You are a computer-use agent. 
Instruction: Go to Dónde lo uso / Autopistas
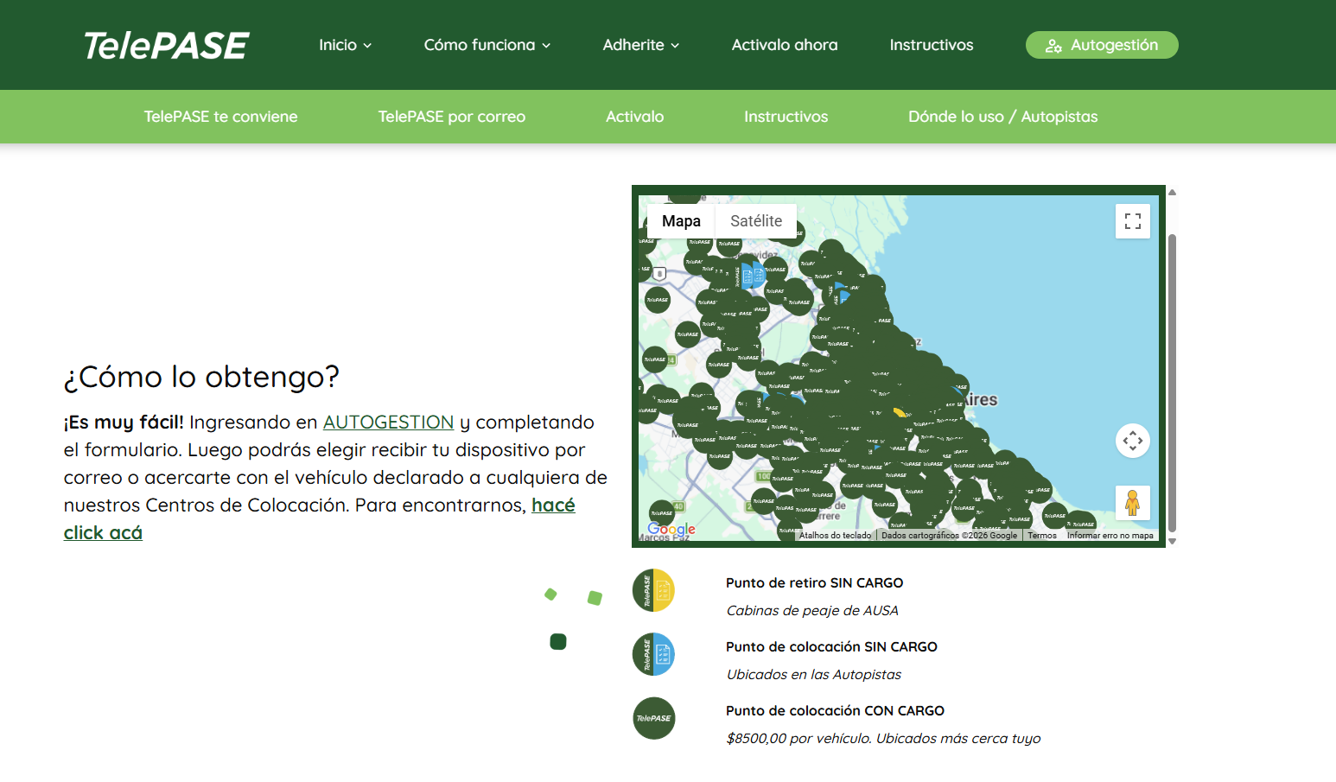click(1003, 117)
